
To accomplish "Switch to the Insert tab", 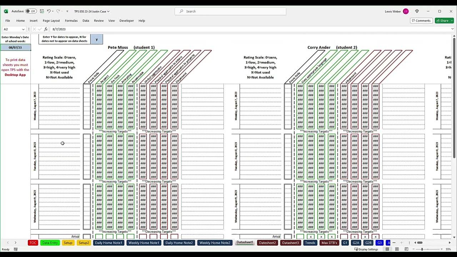I will [34, 21].
